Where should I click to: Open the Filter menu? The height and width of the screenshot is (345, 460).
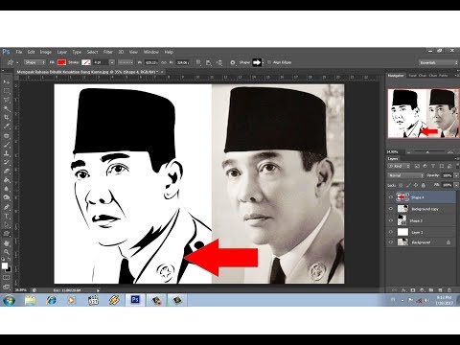click(108, 52)
